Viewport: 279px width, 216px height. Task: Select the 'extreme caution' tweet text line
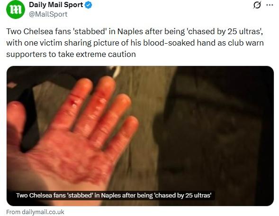point(71,54)
